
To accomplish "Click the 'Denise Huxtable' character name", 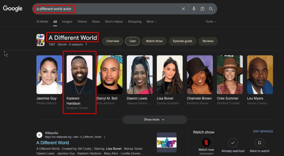I will (168, 103).
